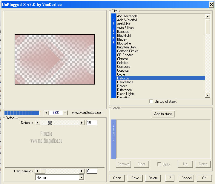Click the blue progress bar

pos(22,113)
